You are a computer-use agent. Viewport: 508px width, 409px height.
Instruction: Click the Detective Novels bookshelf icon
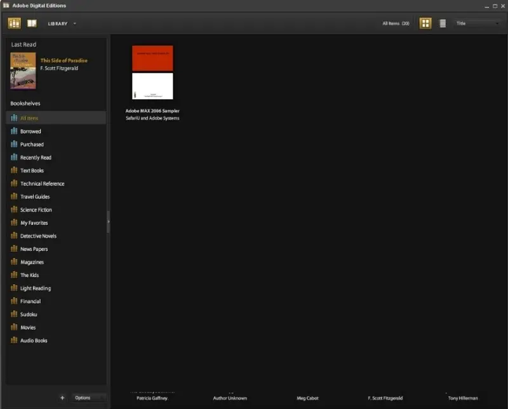point(14,236)
